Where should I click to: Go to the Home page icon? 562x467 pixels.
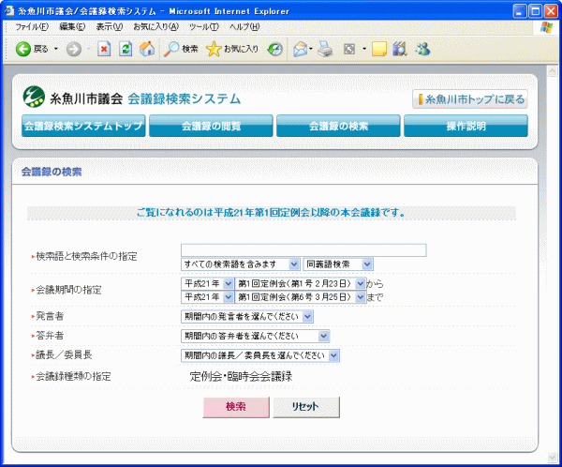(147, 49)
